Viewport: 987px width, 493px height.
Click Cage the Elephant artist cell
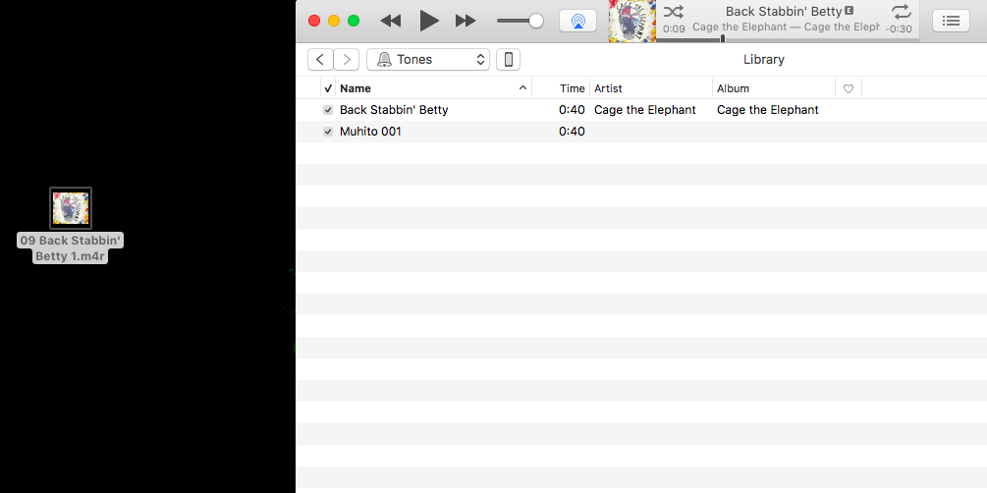(x=645, y=110)
